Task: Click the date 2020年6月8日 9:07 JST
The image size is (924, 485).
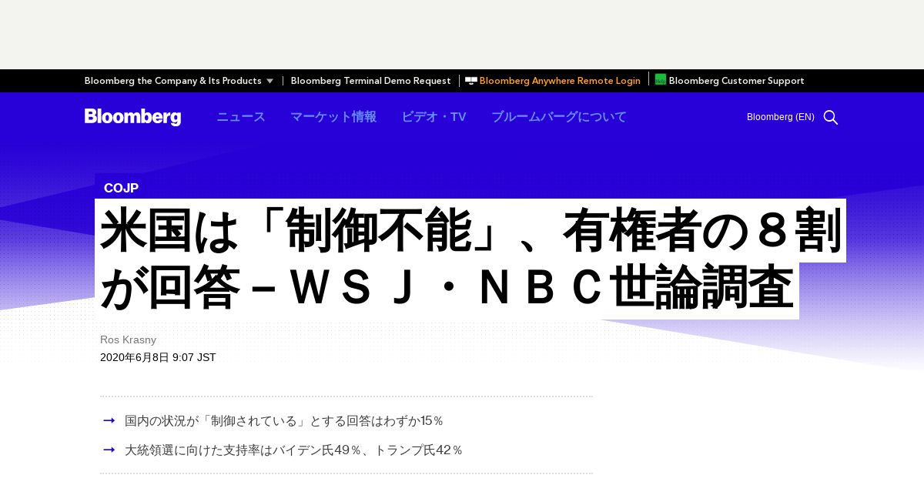Action: coord(158,357)
